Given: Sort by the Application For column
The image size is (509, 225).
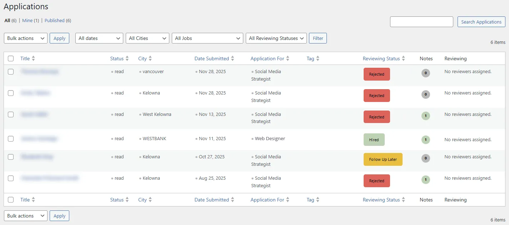Looking at the screenshot, I should click(267, 58).
